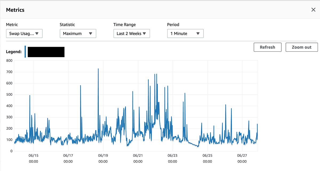Click the arrow icon on the 1 Minute period selector
Image resolution: width=320 pixels, height=171 pixels.
point(198,34)
